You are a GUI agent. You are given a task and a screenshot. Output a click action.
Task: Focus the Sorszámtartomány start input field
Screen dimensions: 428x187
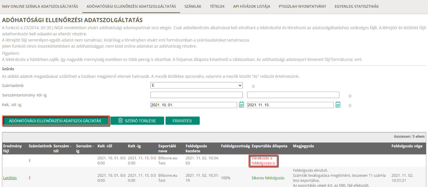(196, 95)
